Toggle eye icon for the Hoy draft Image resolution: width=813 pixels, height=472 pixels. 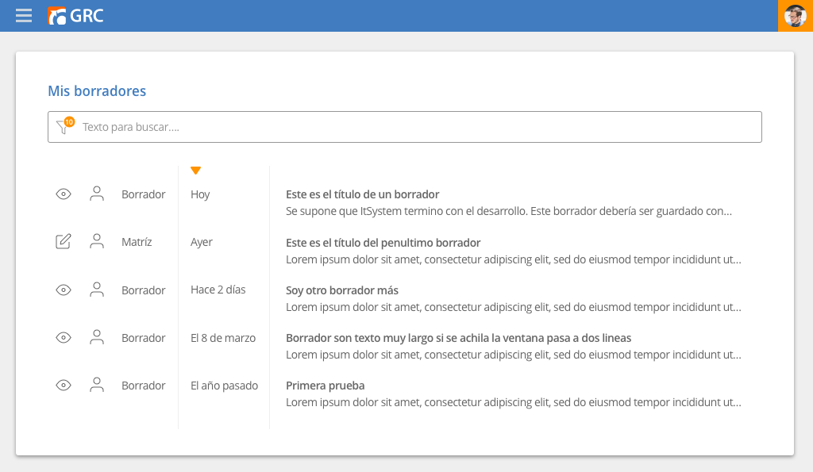pos(64,194)
